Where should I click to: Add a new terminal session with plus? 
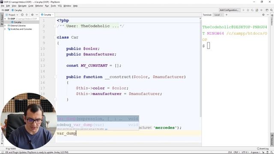point(226,15)
